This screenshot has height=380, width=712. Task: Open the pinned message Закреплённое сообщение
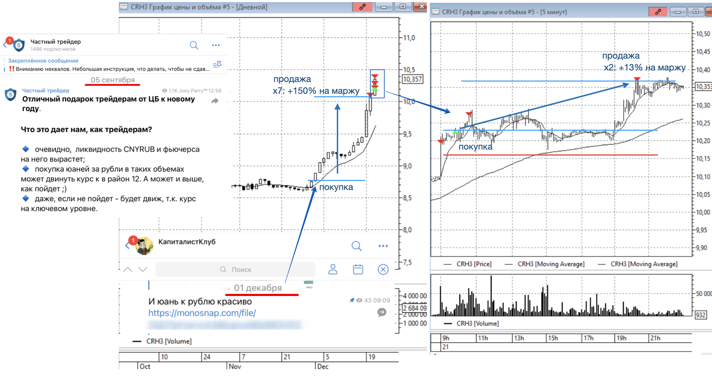tap(108, 65)
